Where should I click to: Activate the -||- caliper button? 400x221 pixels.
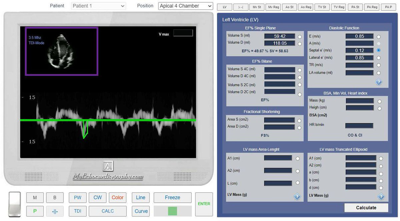(55, 211)
